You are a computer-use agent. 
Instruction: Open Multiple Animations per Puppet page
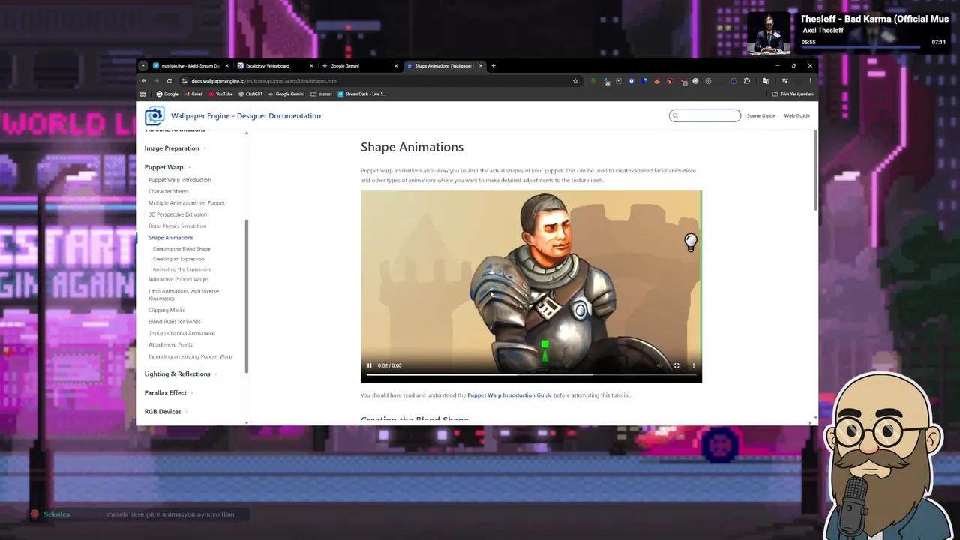coord(187,203)
